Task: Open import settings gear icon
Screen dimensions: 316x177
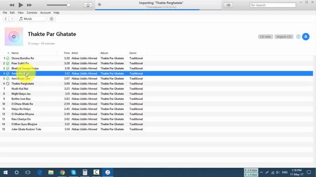Action: [298, 37]
